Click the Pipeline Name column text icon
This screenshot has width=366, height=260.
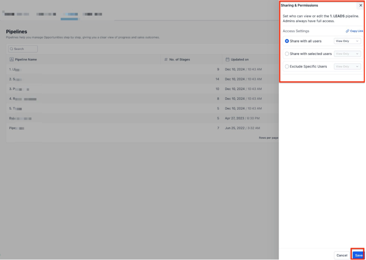point(12,60)
